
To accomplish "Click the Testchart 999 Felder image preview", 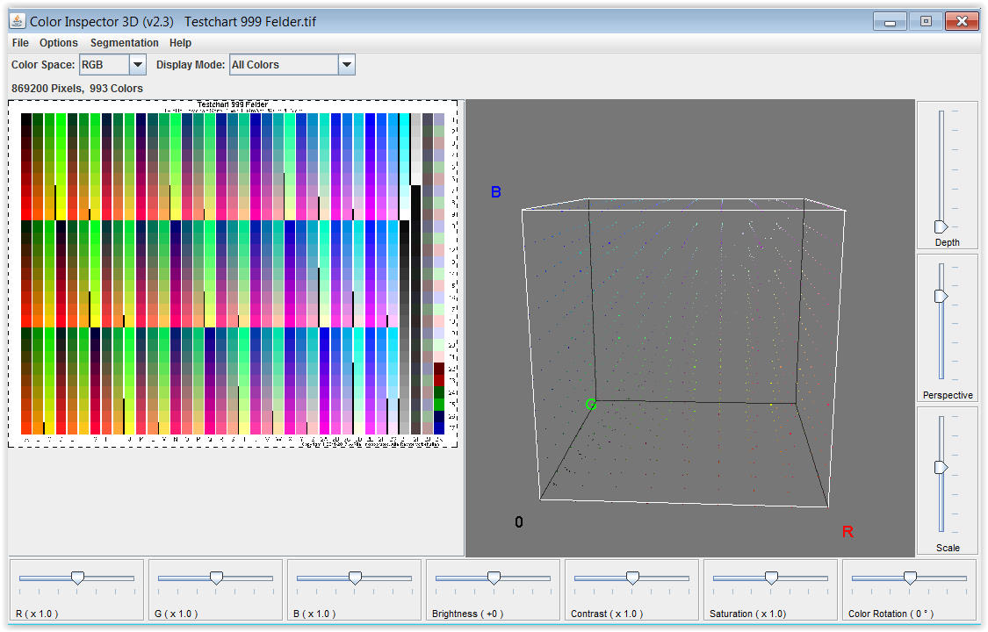I will click(233, 273).
